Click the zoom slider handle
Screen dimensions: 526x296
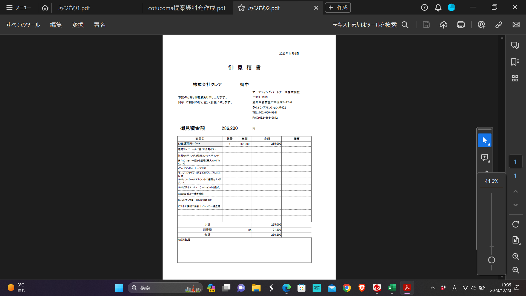[492, 260]
